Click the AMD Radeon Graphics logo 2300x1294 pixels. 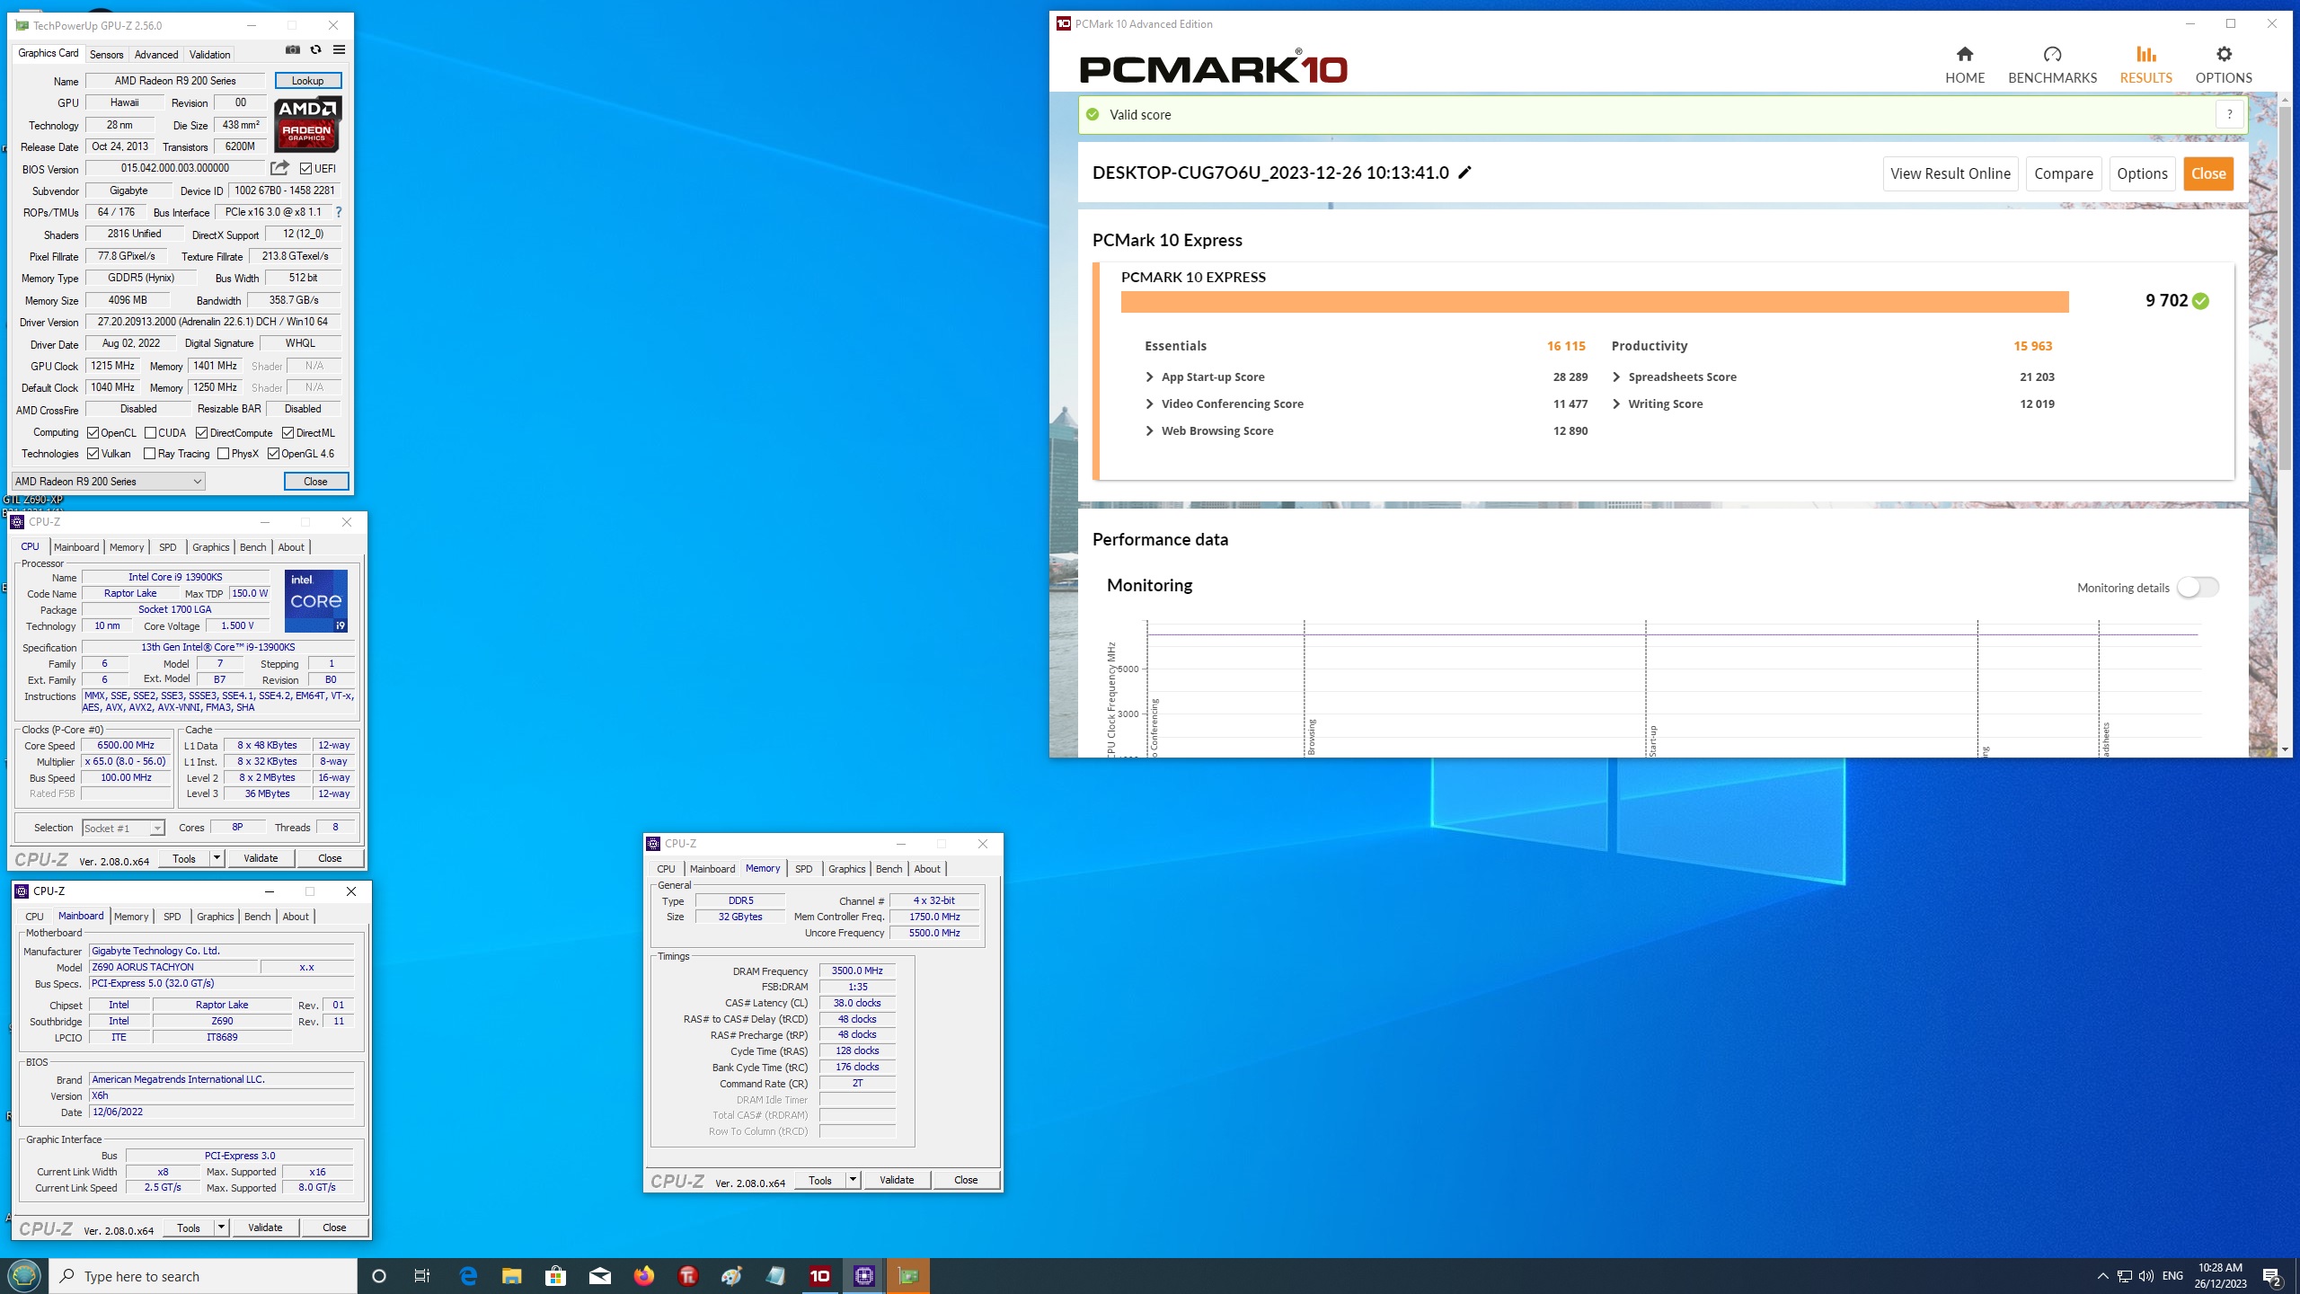coord(307,124)
